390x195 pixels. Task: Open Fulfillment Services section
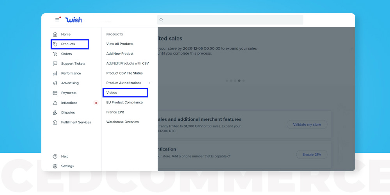click(x=76, y=122)
